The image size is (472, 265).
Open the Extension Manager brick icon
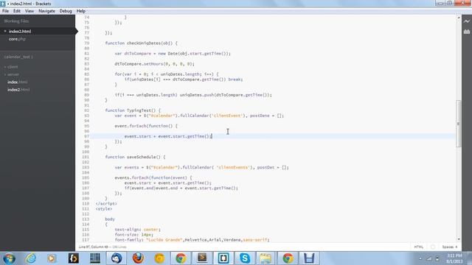pyautogui.click(x=467, y=32)
